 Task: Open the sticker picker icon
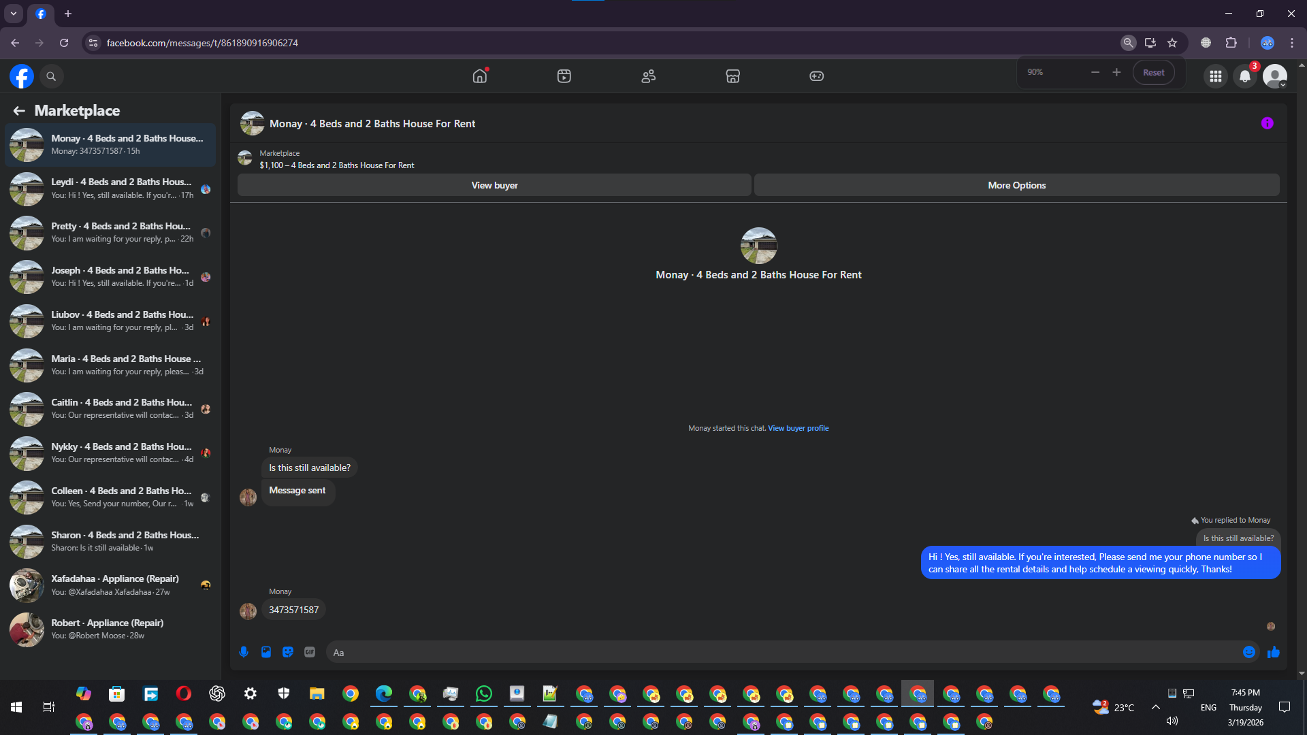point(288,652)
